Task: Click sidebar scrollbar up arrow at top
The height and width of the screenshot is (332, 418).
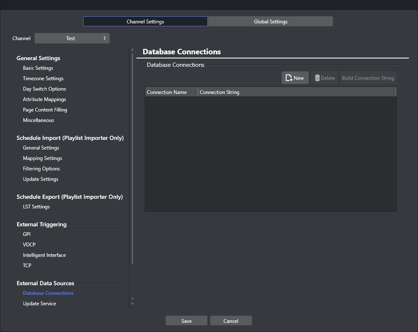Action: coord(133,49)
